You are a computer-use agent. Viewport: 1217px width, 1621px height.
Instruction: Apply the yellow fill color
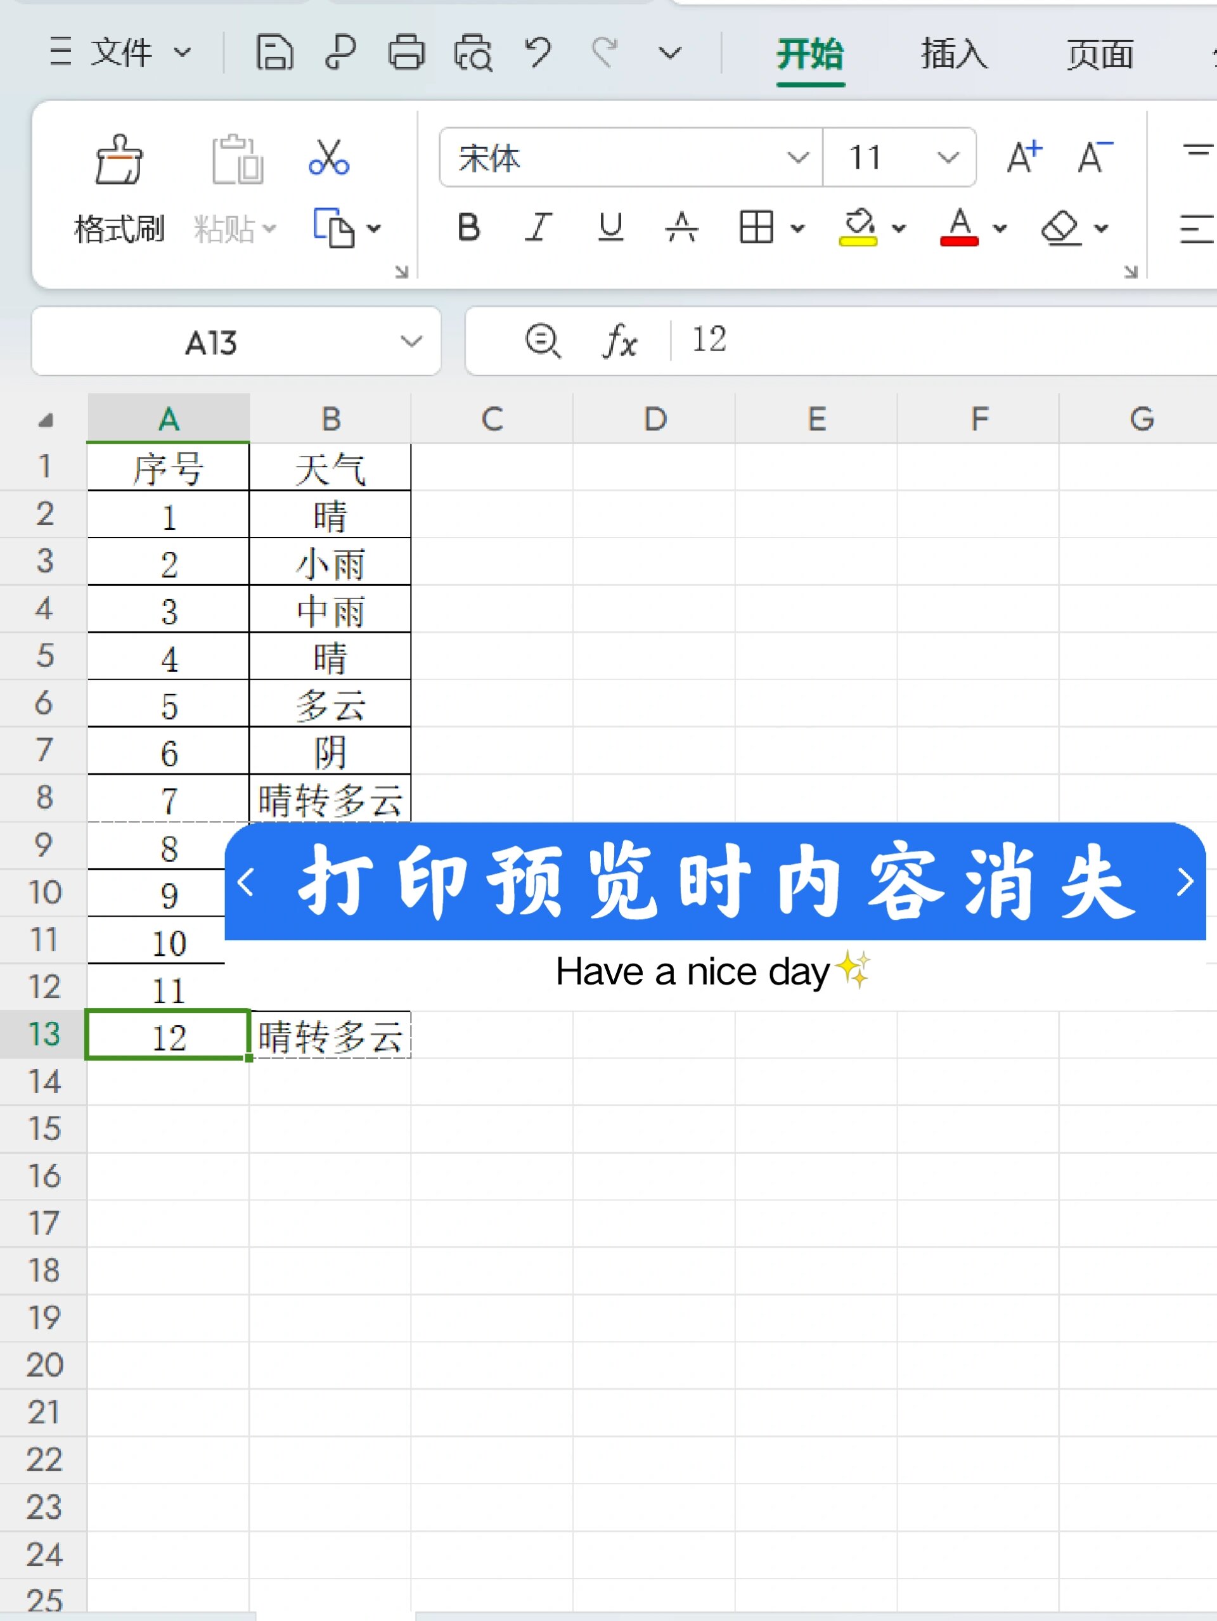[858, 226]
